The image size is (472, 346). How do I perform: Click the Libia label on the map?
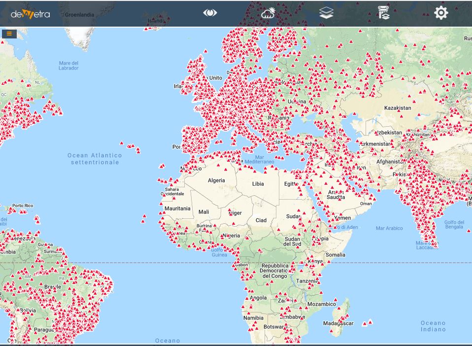[258, 184]
